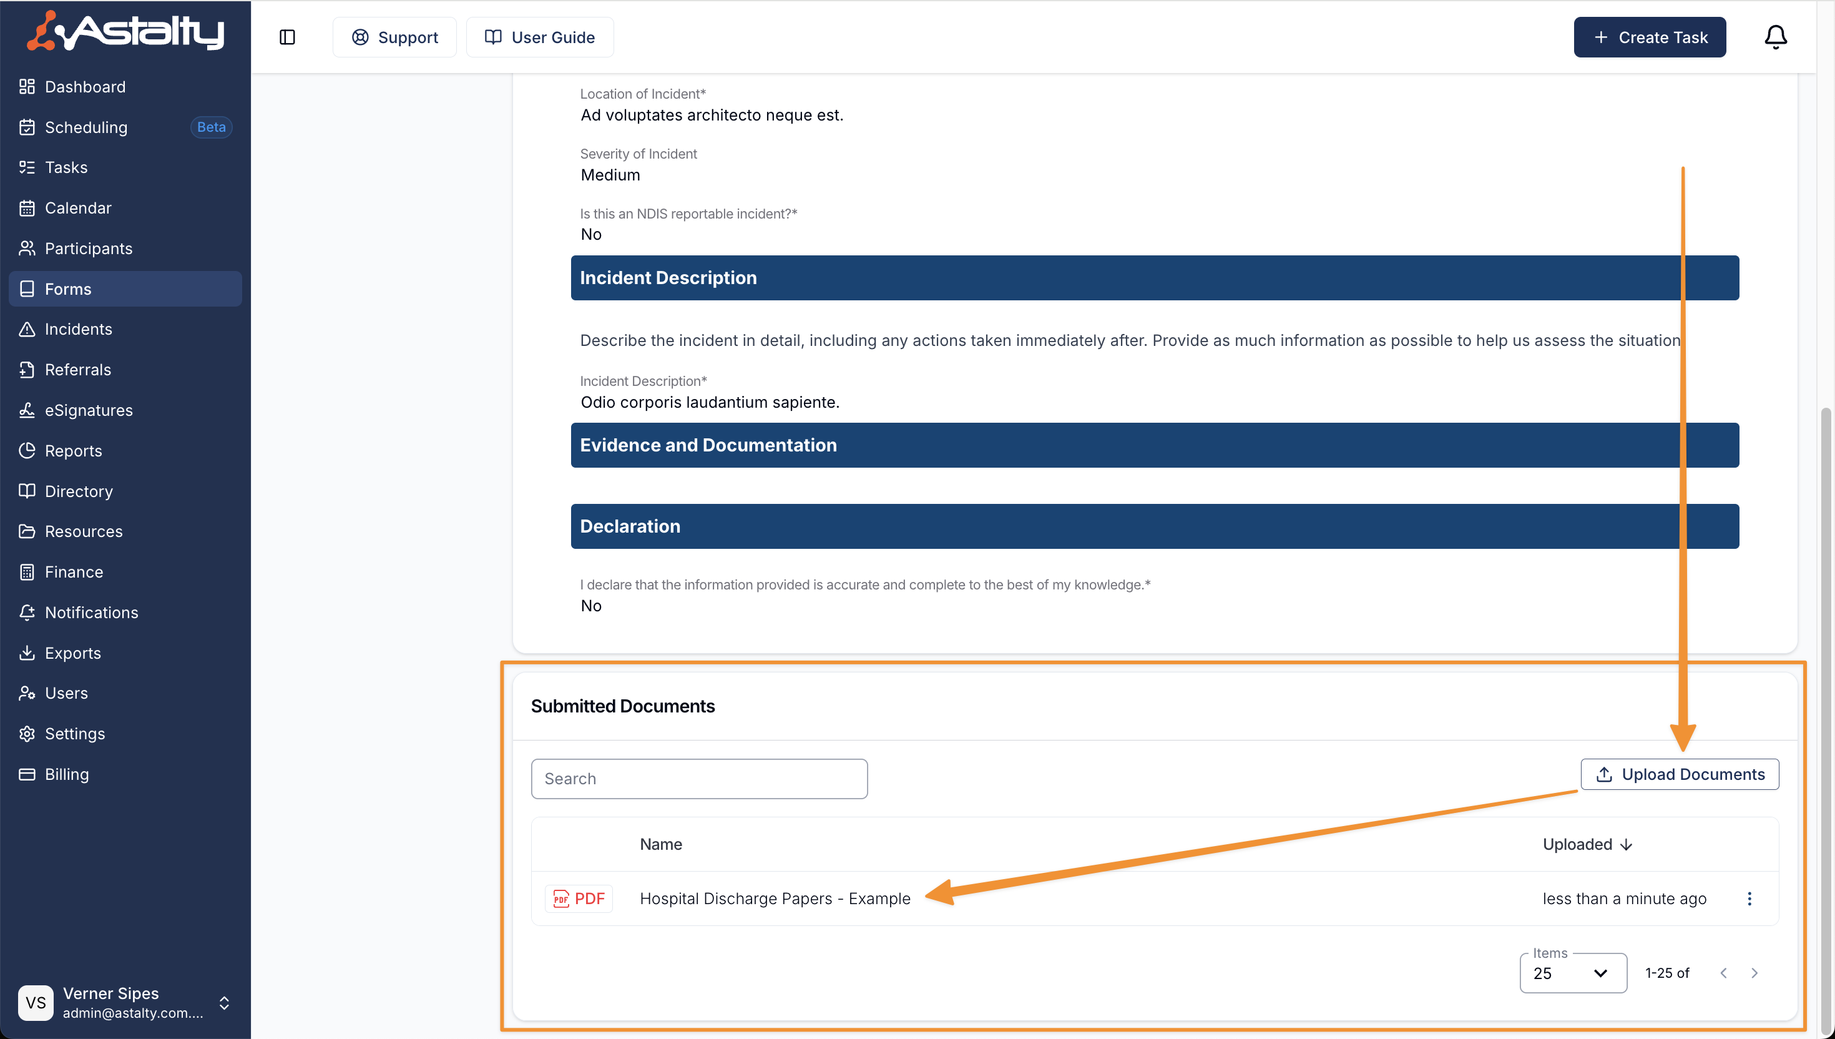This screenshot has height=1039, width=1835.
Task: Toggle the sidebar collapse icon
Action: coord(286,37)
